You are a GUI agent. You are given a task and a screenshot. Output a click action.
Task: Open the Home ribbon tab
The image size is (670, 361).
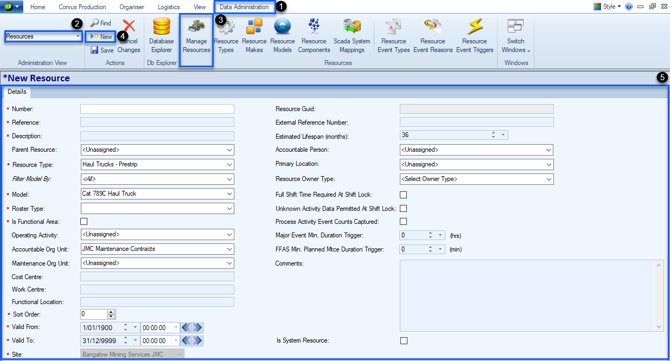point(38,7)
